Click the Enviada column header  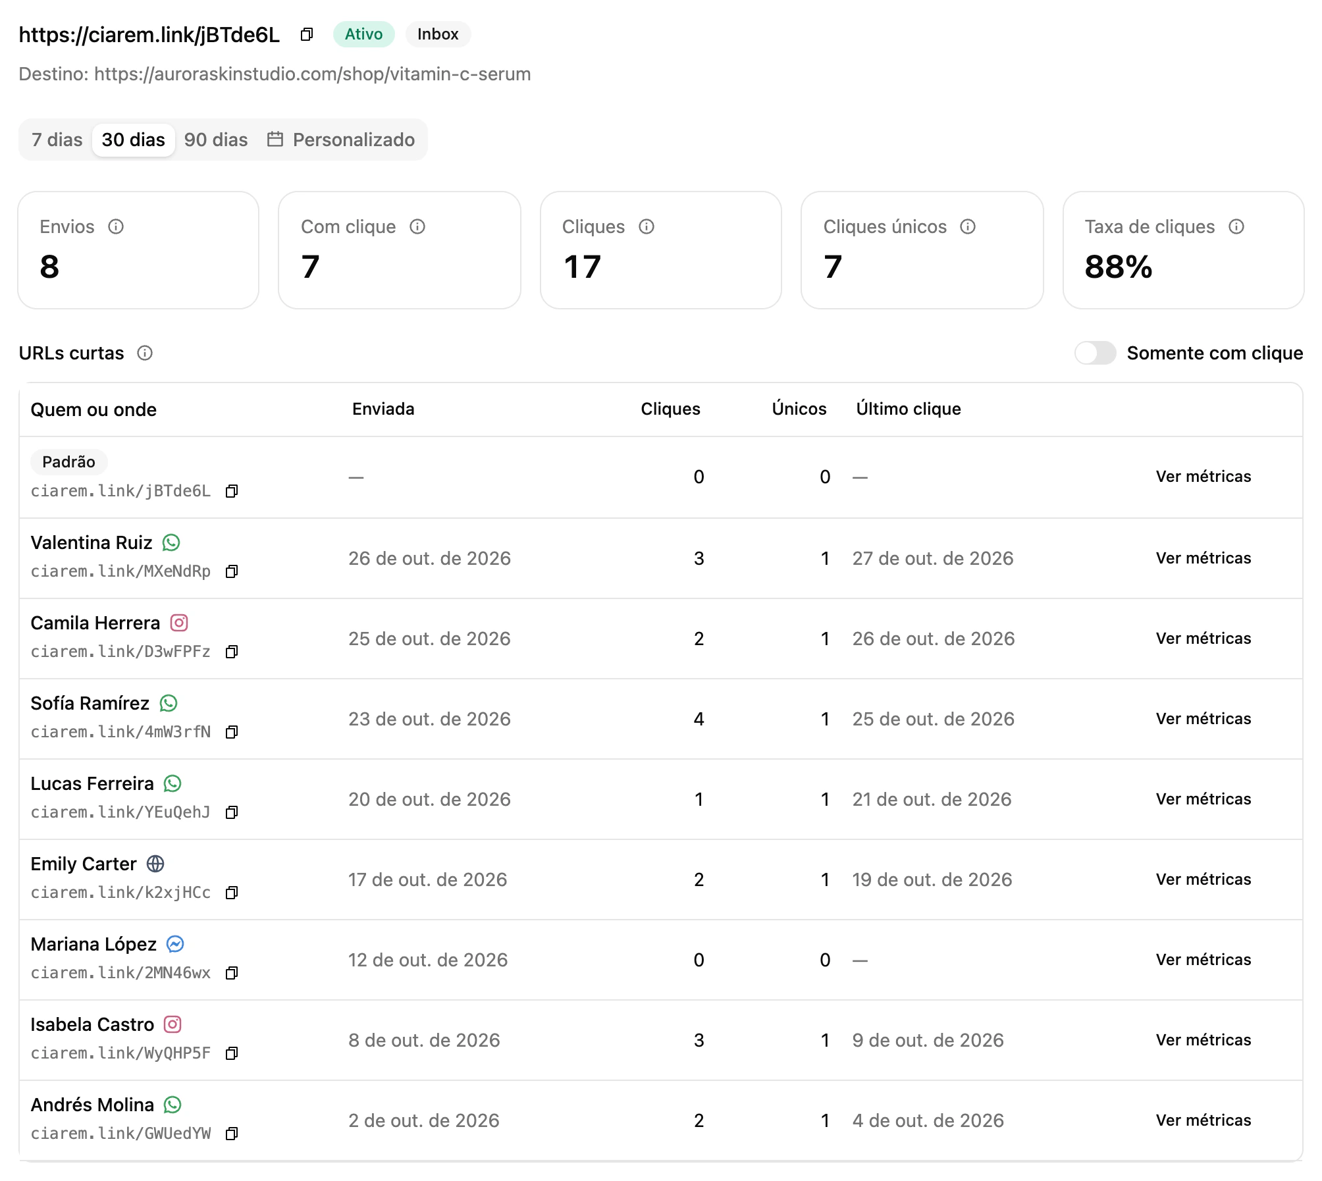383,409
